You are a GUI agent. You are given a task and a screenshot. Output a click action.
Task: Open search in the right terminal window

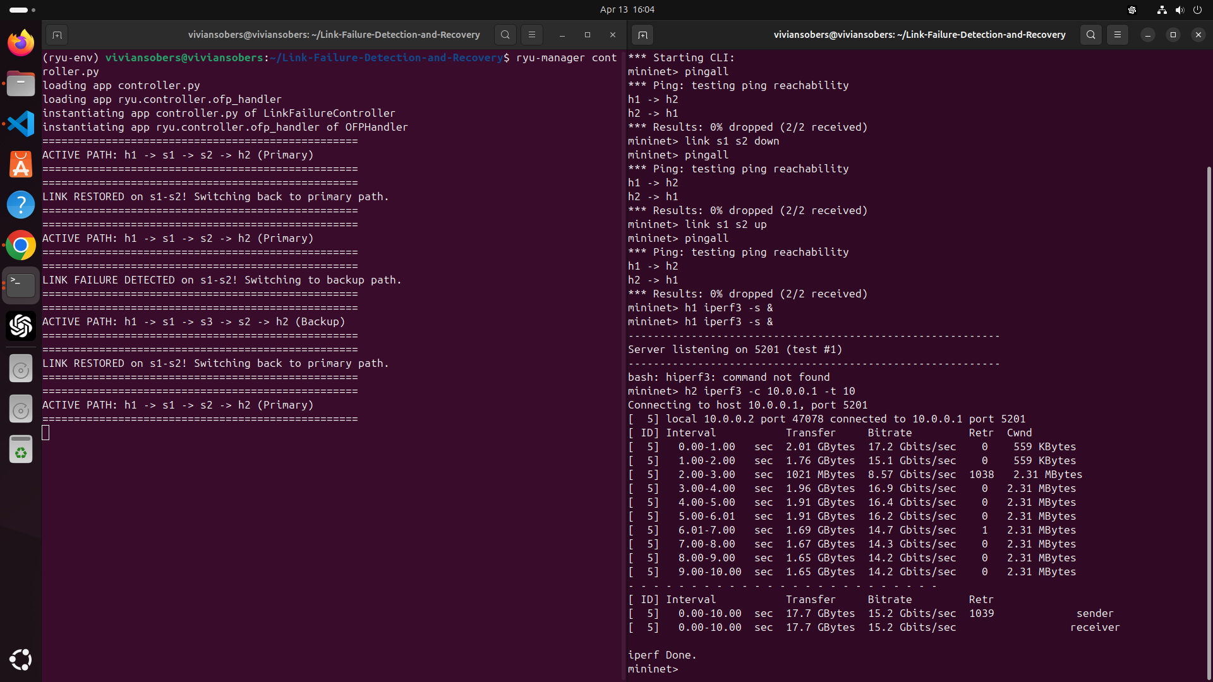coord(1091,35)
